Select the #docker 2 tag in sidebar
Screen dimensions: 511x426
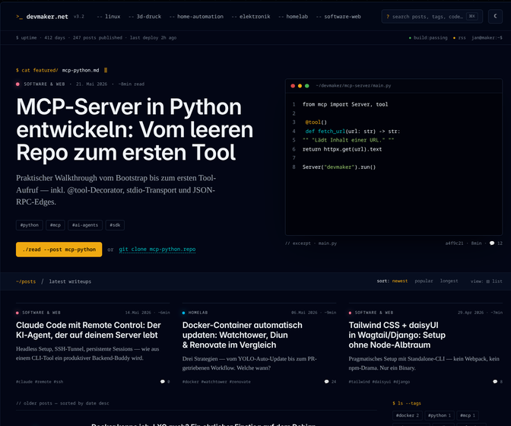408,415
